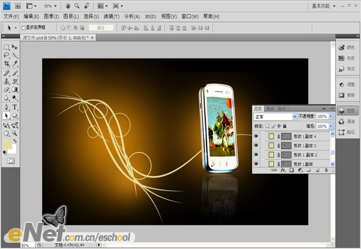The width and height of the screenshot is (361, 249).
Task: Switch to 路径 tab in layers panel
Action: (x=282, y=108)
